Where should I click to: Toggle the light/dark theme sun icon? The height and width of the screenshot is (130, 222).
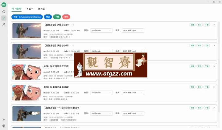click(x=4, y=120)
